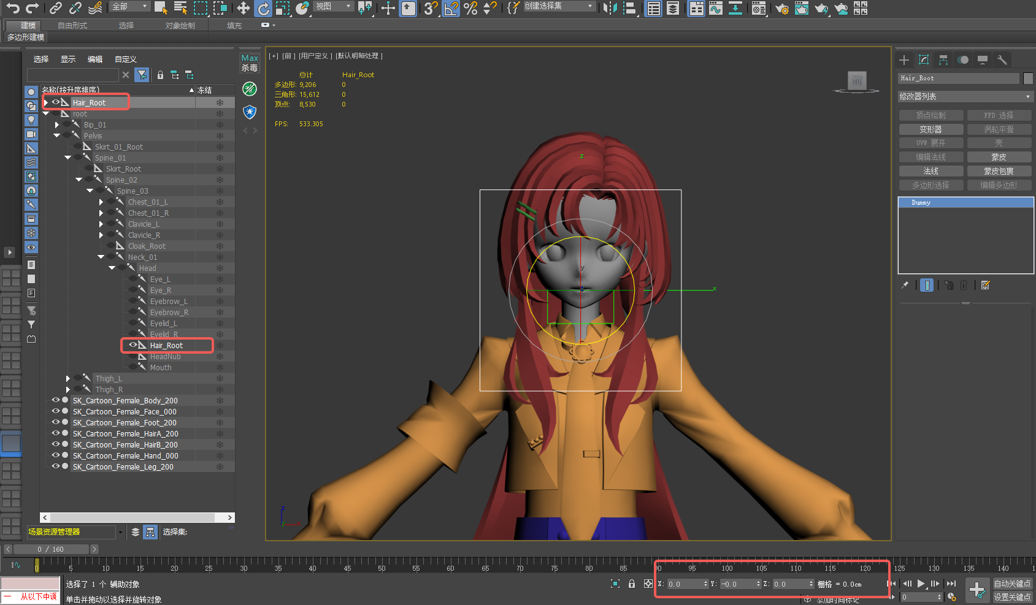The width and height of the screenshot is (1036, 605).
Task: Click the 变形器 modifier button
Action: pos(930,129)
